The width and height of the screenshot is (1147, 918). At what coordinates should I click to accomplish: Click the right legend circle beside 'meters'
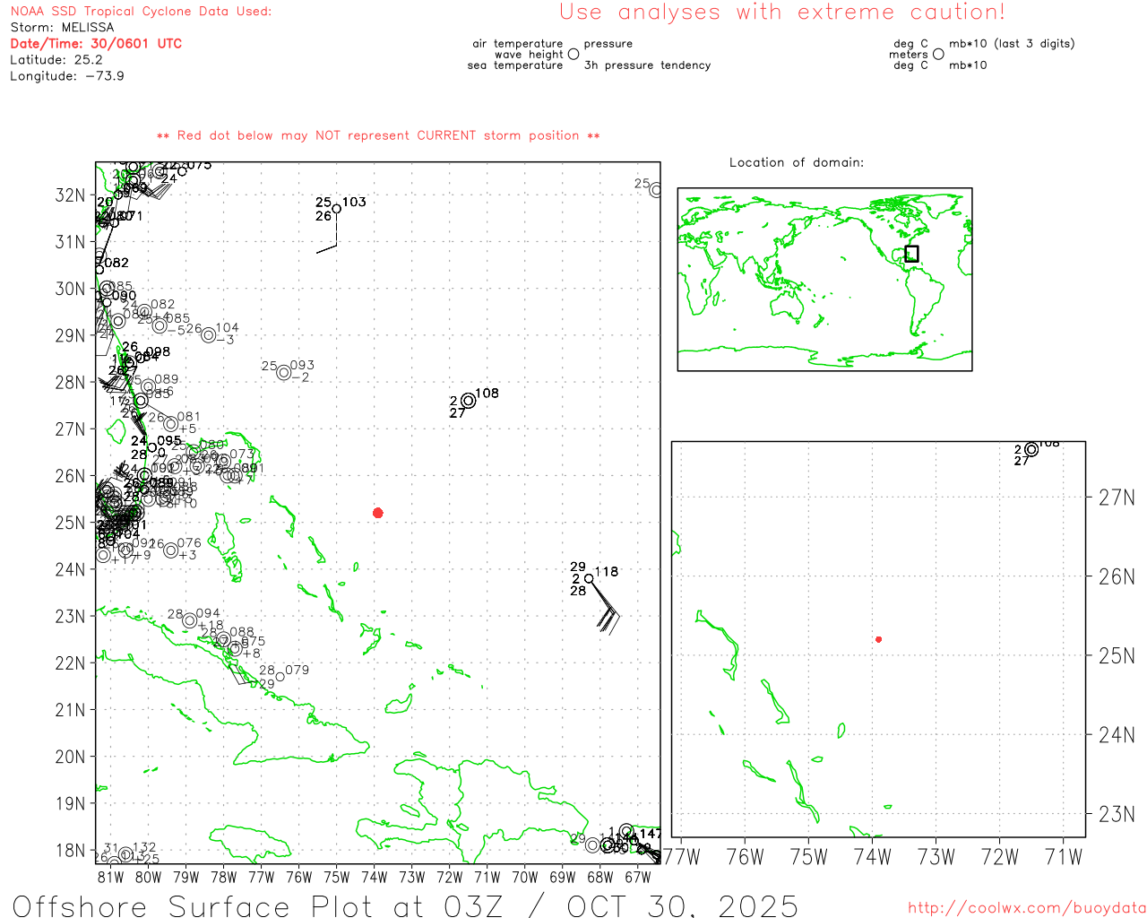coord(938,54)
